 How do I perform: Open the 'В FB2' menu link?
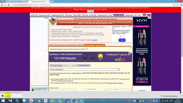pyautogui.click(x=110, y=15)
